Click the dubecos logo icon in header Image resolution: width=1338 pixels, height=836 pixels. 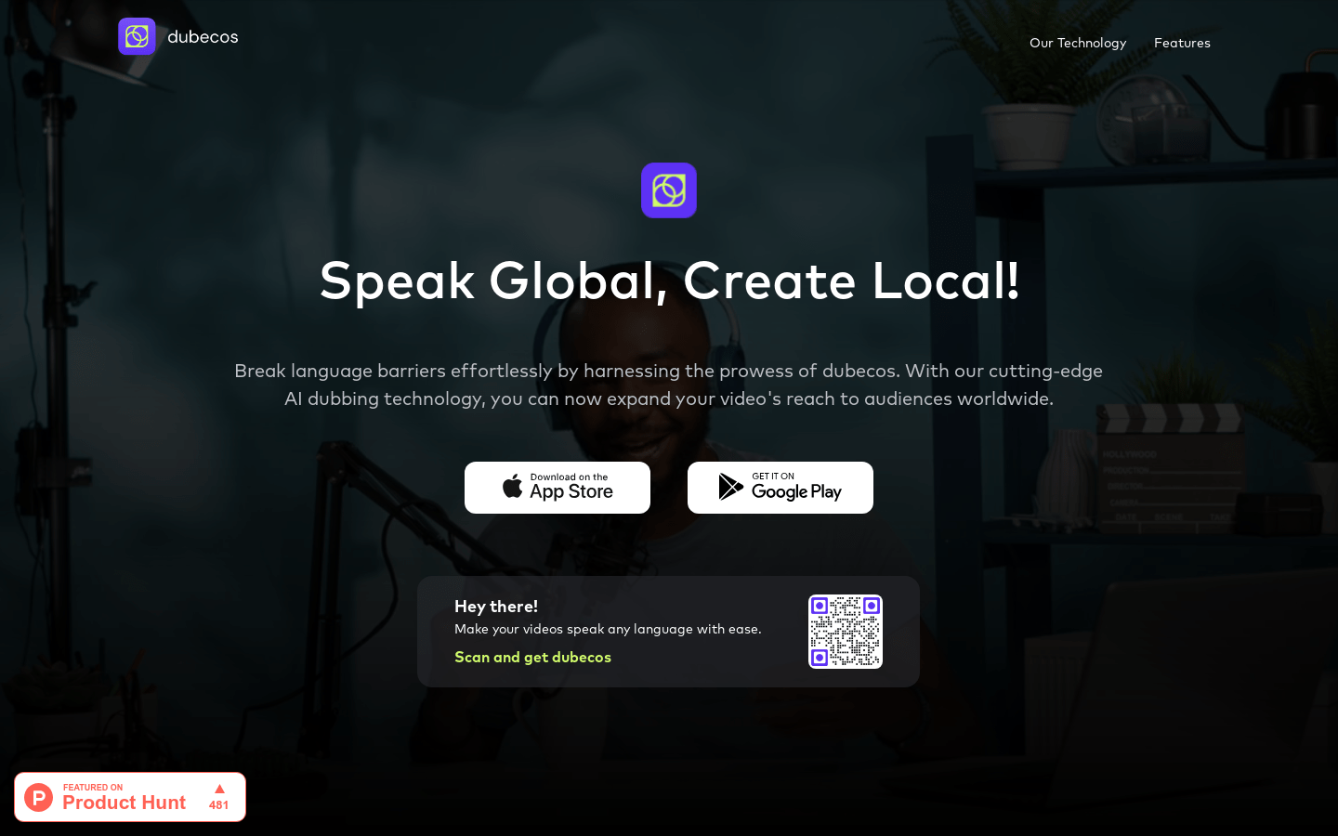(137, 36)
